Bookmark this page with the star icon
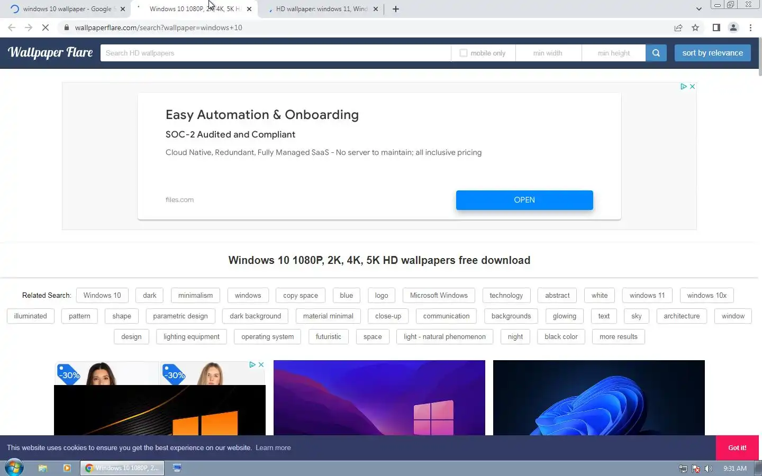Viewport: 762px width, 476px height. point(695,28)
